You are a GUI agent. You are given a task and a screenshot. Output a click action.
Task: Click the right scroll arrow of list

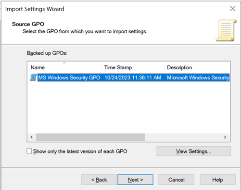coord(225,137)
